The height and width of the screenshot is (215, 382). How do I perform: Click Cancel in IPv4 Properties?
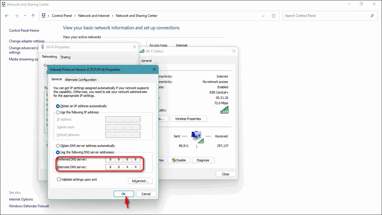tap(146, 194)
